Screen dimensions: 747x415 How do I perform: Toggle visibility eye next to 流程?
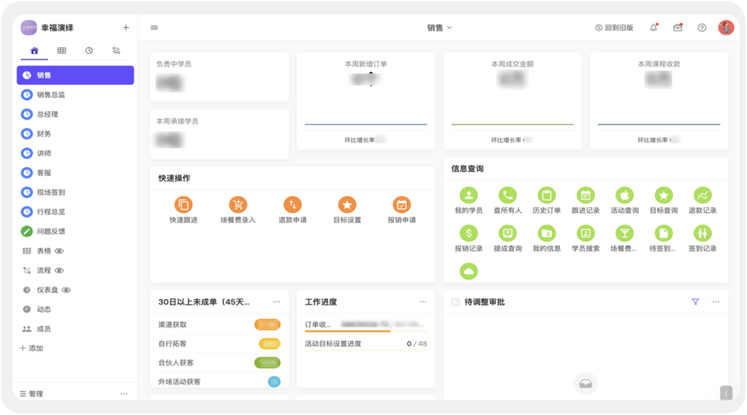click(60, 270)
